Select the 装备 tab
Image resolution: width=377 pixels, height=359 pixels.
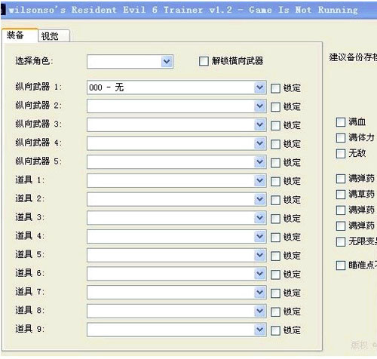[x=20, y=35]
